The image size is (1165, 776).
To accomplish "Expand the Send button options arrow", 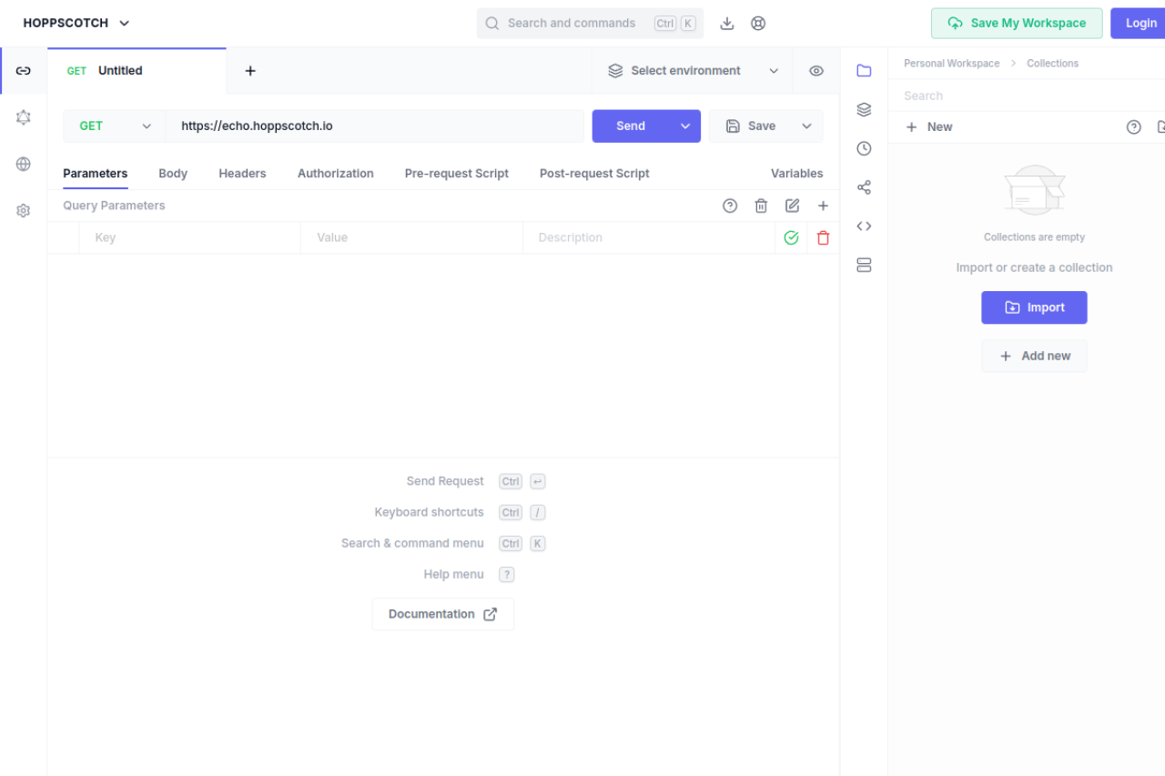I will click(685, 126).
